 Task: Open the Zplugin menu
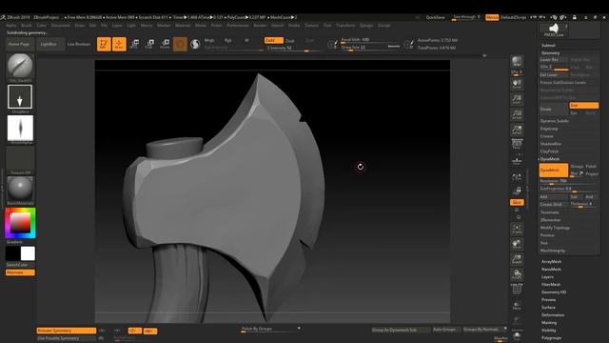[x=366, y=26]
